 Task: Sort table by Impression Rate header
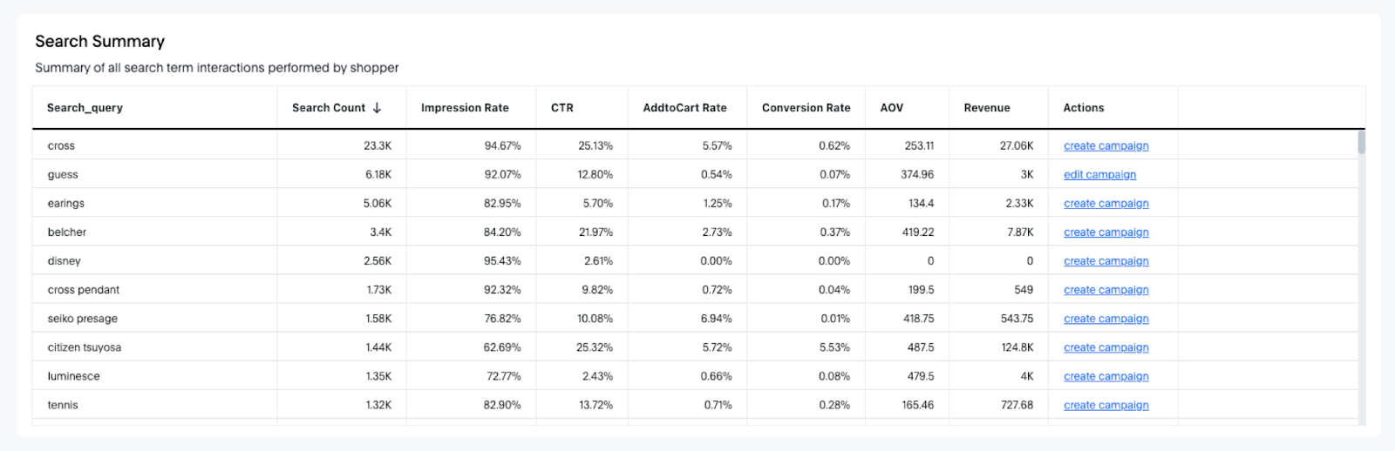[464, 108]
